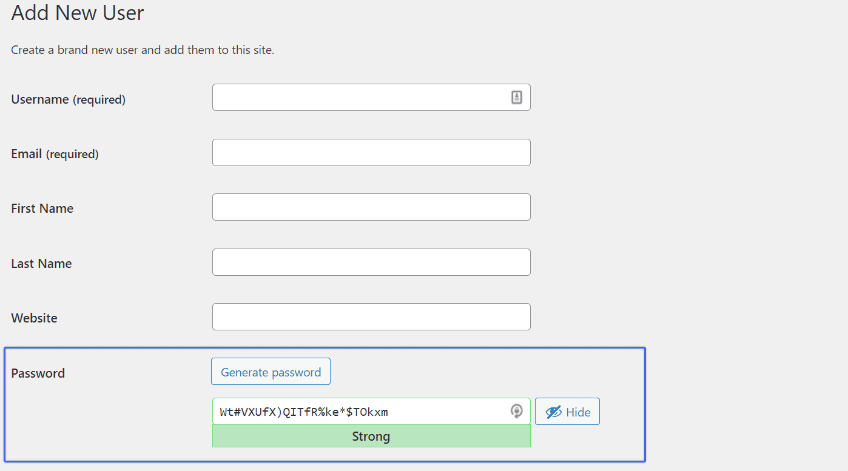Image resolution: width=848 pixels, height=471 pixels.
Task: Click the Username (required) label
Action: click(67, 99)
